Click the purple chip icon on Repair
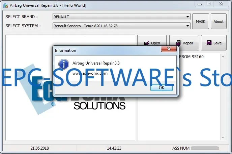Viewport: 232px width, 154px height. 178,43
